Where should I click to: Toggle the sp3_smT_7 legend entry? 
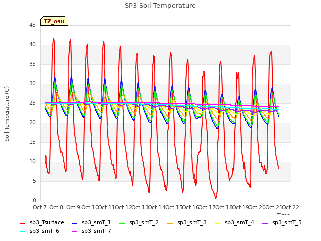point(91,231)
